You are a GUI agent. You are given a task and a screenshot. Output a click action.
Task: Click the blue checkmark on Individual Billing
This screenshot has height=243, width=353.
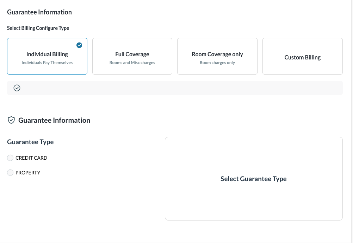tap(79, 45)
